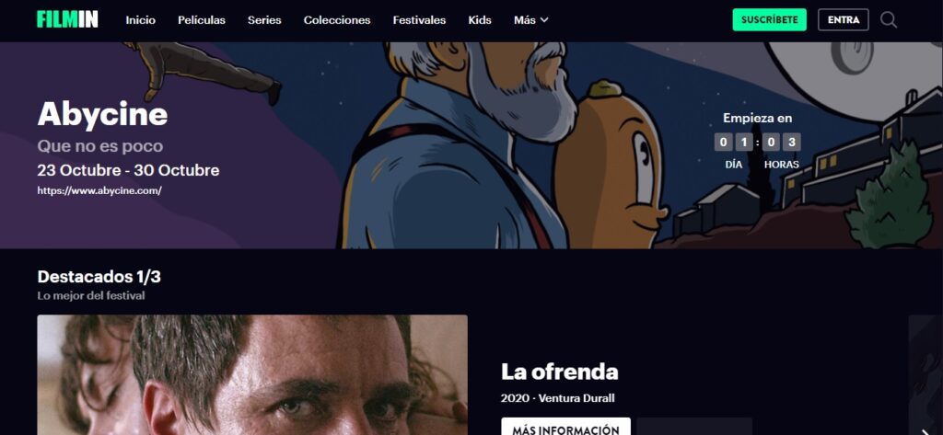Expand the Más dropdown chevron

pos(544,20)
